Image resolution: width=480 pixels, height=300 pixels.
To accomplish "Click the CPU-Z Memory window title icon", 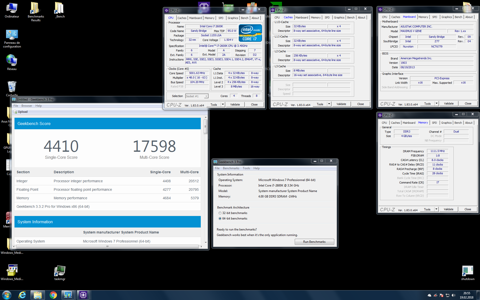I will 380,115.
